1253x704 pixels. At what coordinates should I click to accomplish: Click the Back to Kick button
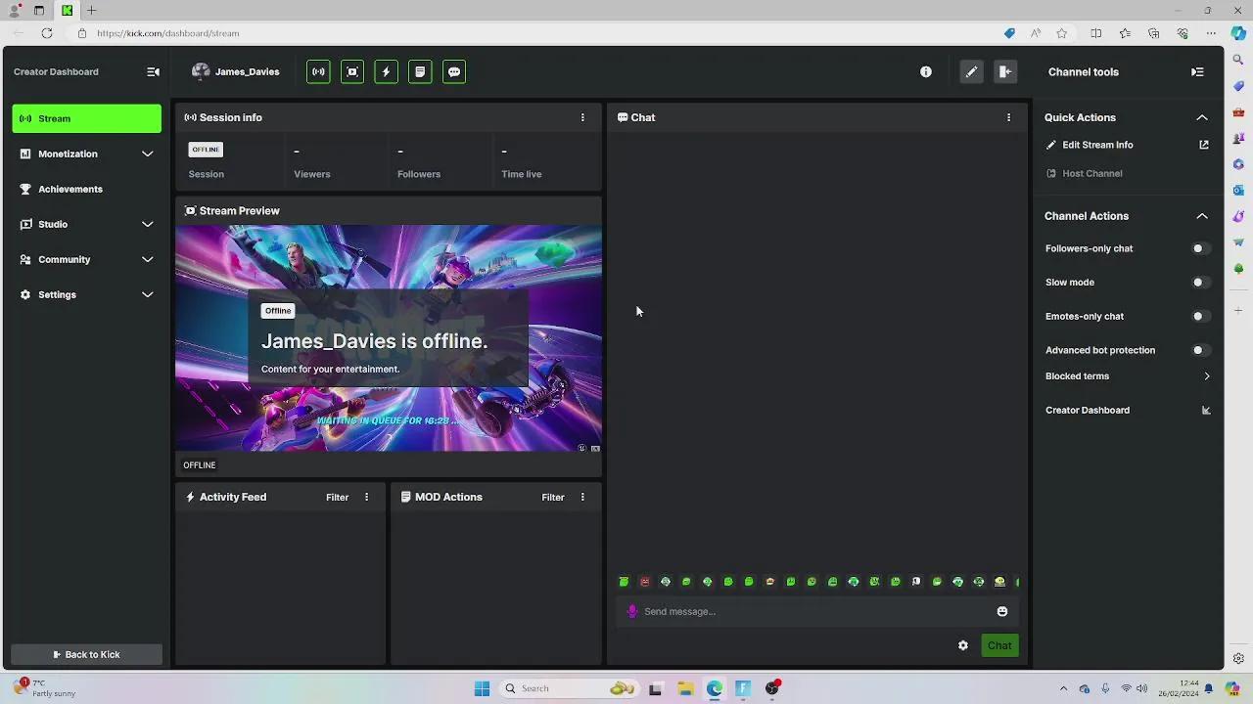pos(86,654)
